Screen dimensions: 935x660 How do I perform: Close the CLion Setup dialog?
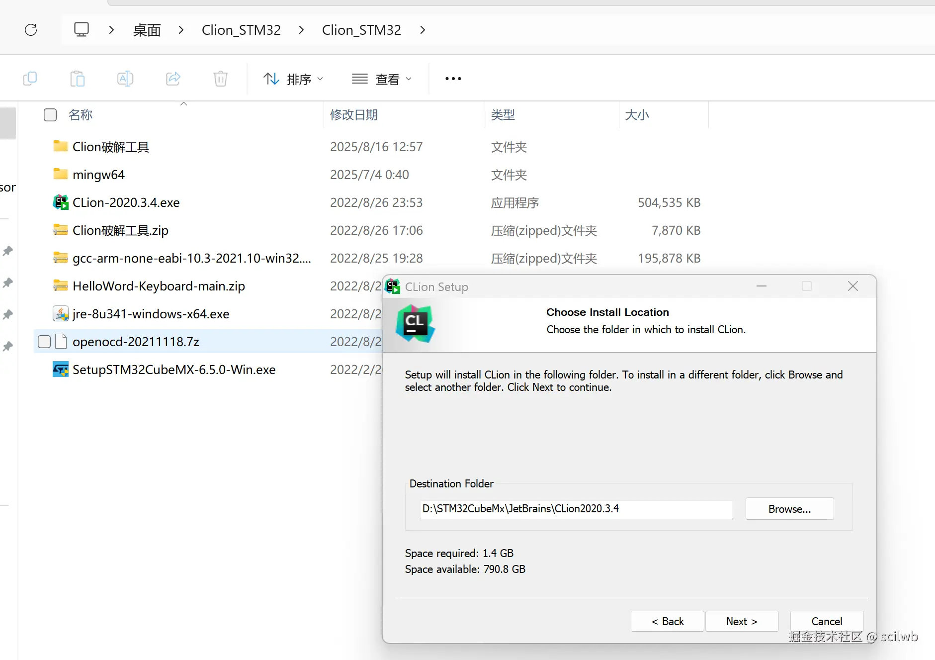point(853,286)
